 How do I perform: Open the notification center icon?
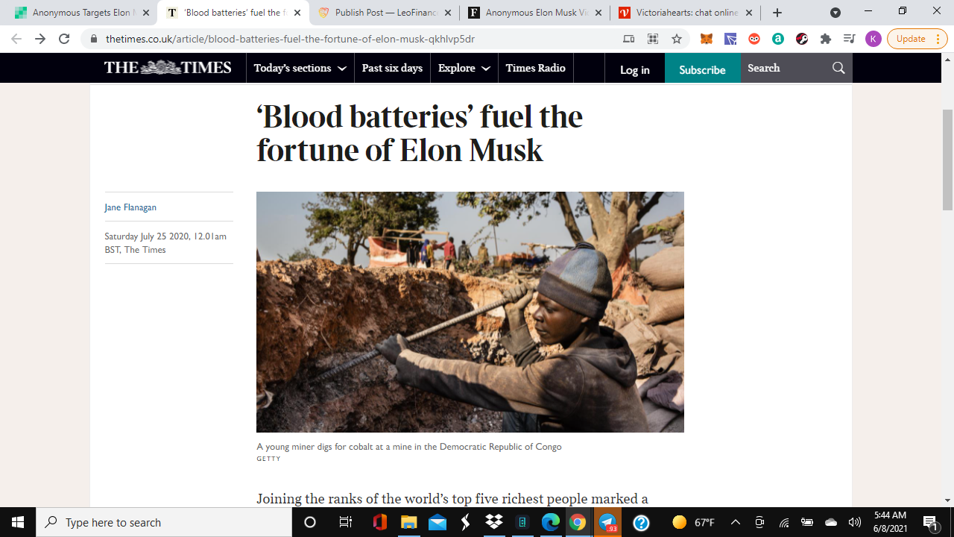(x=930, y=522)
